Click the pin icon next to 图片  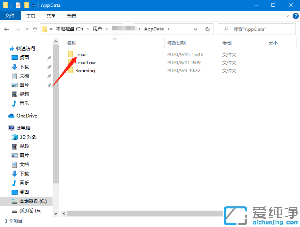pyautogui.click(x=49, y=85)
